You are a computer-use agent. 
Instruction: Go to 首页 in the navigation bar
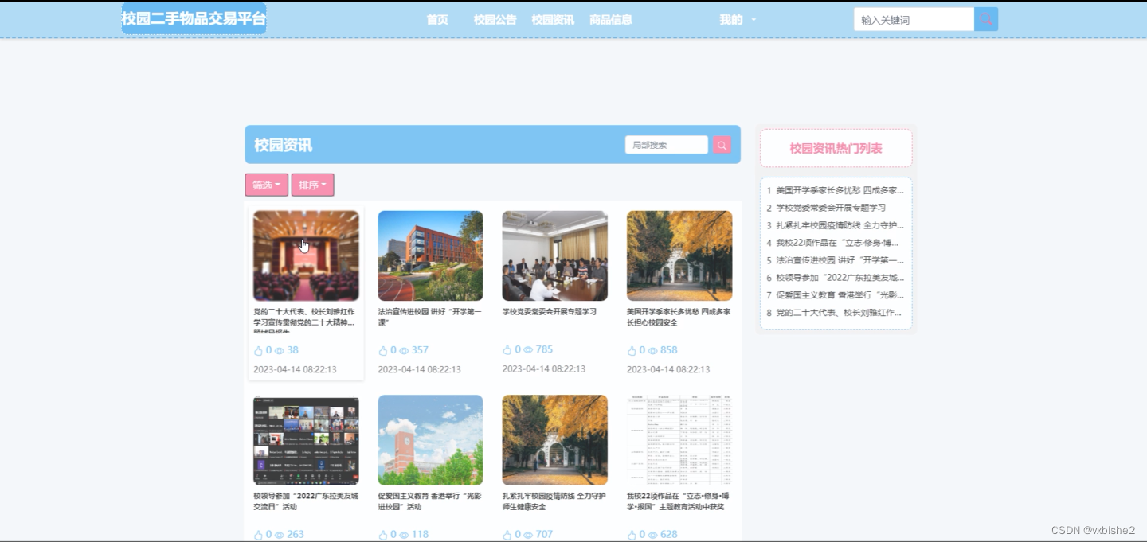[437, 20]
